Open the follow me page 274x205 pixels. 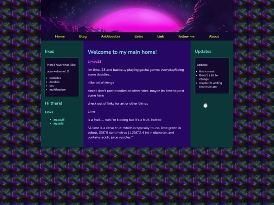point(186,36)
